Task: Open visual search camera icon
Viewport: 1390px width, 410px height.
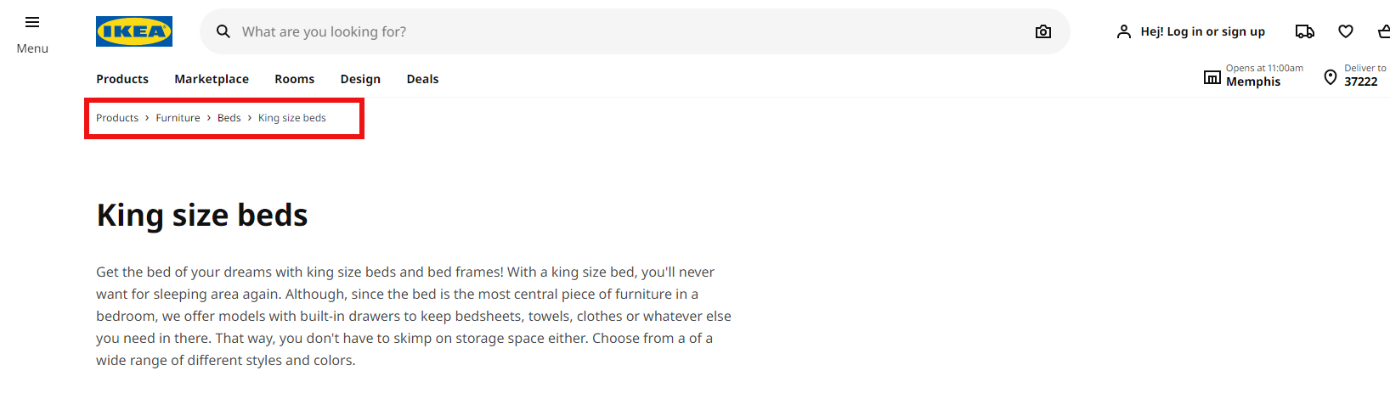Action: pyautogui.click(x=1043, y=31)
